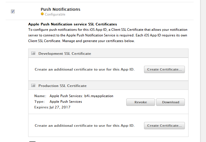Click the vertical scrollbar on the right
Image resolution: width=206 pixels, height=142 pixels.
(203, 71)
